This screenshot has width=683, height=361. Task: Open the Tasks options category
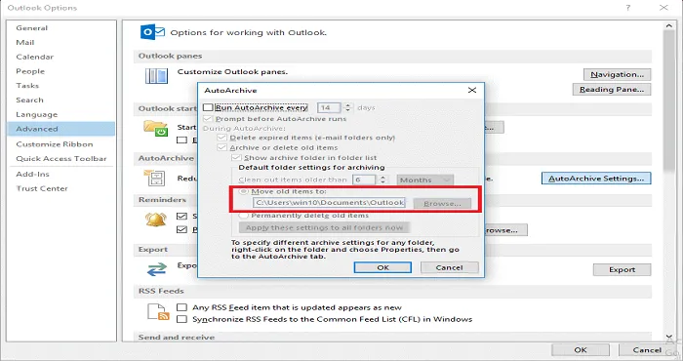[27, 85]
